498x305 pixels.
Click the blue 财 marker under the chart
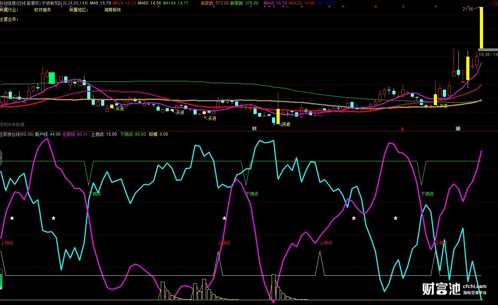point(254,129)
